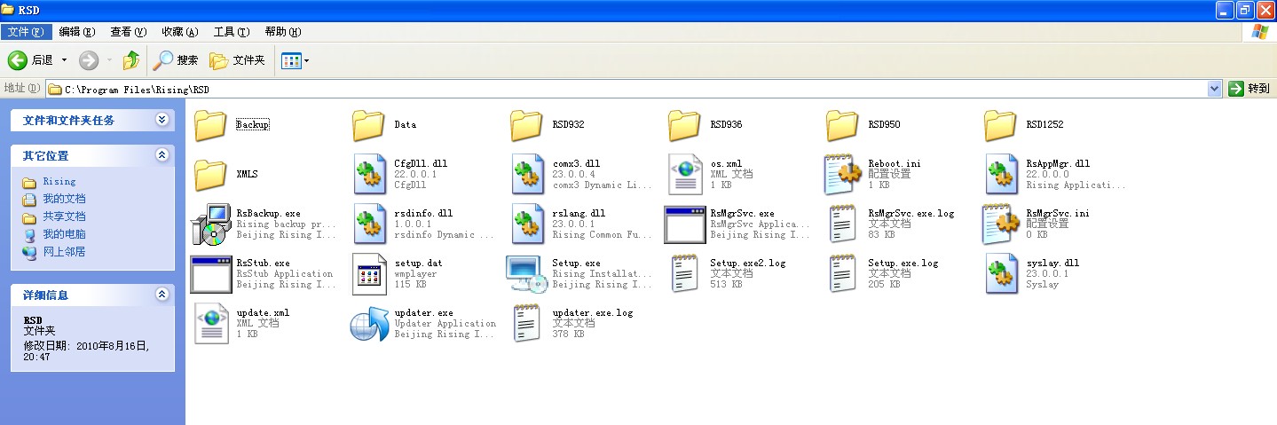Click the Forward arrow button
1277x425 pixels.
click(89, 60)
